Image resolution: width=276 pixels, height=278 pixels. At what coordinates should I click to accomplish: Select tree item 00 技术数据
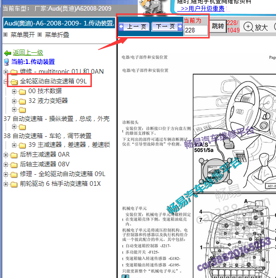[45, 91]
